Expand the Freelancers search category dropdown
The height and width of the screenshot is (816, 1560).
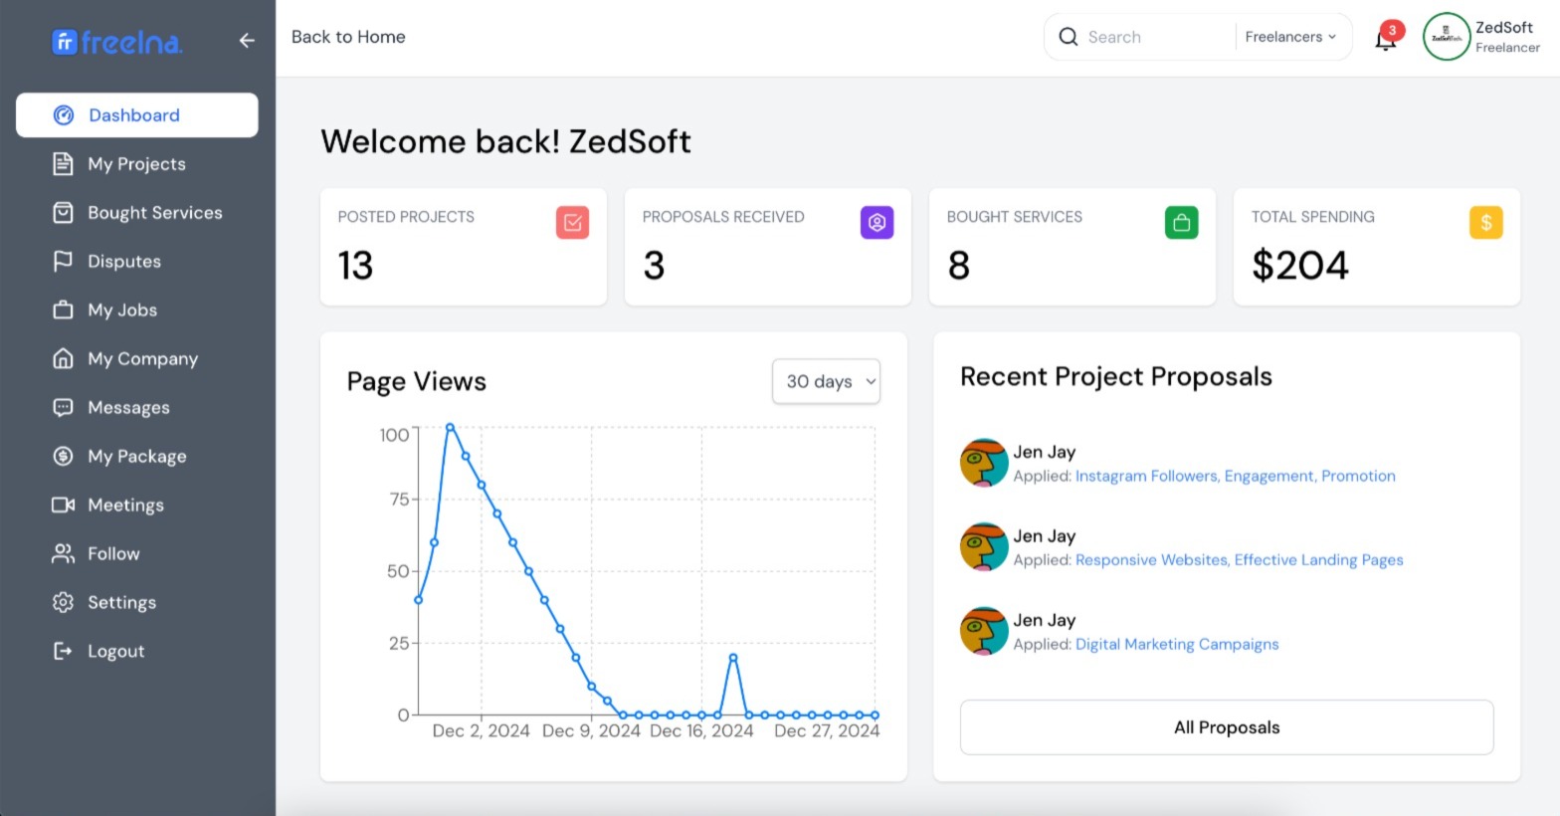coord(1290,37)
